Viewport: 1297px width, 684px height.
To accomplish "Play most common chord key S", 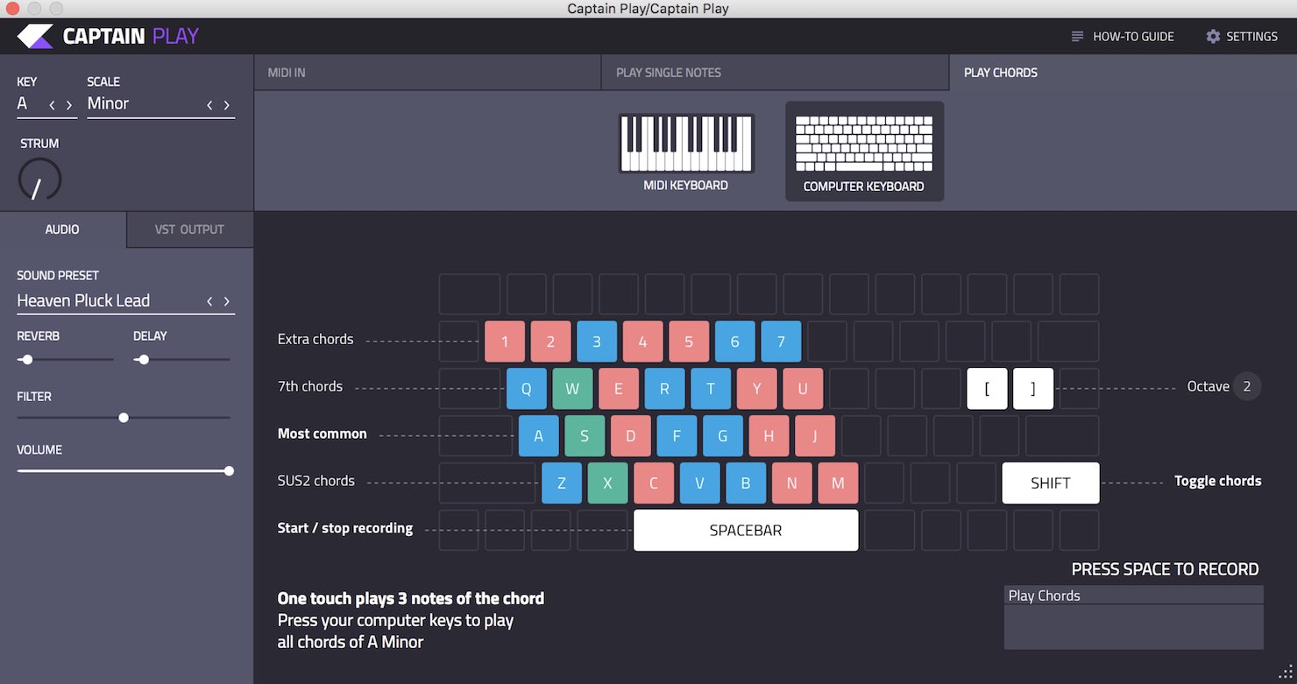I will click(x=585, y=436).
